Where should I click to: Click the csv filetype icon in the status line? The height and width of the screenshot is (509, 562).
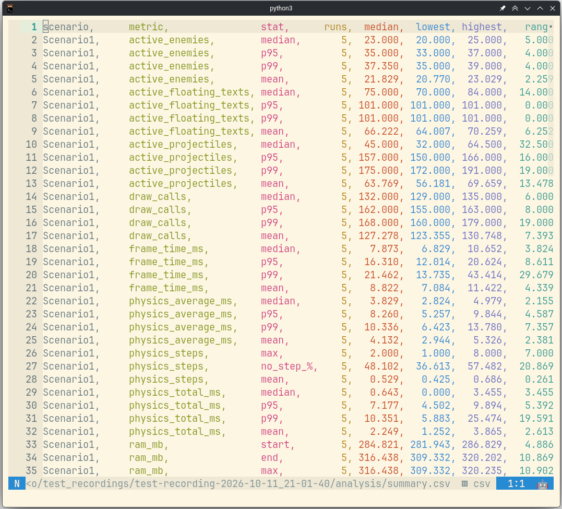click(464, 483)
